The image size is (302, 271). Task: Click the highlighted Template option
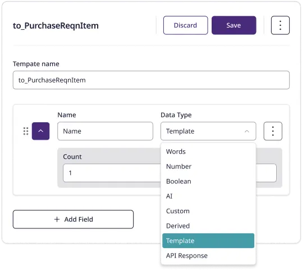(x=208, y=241)
